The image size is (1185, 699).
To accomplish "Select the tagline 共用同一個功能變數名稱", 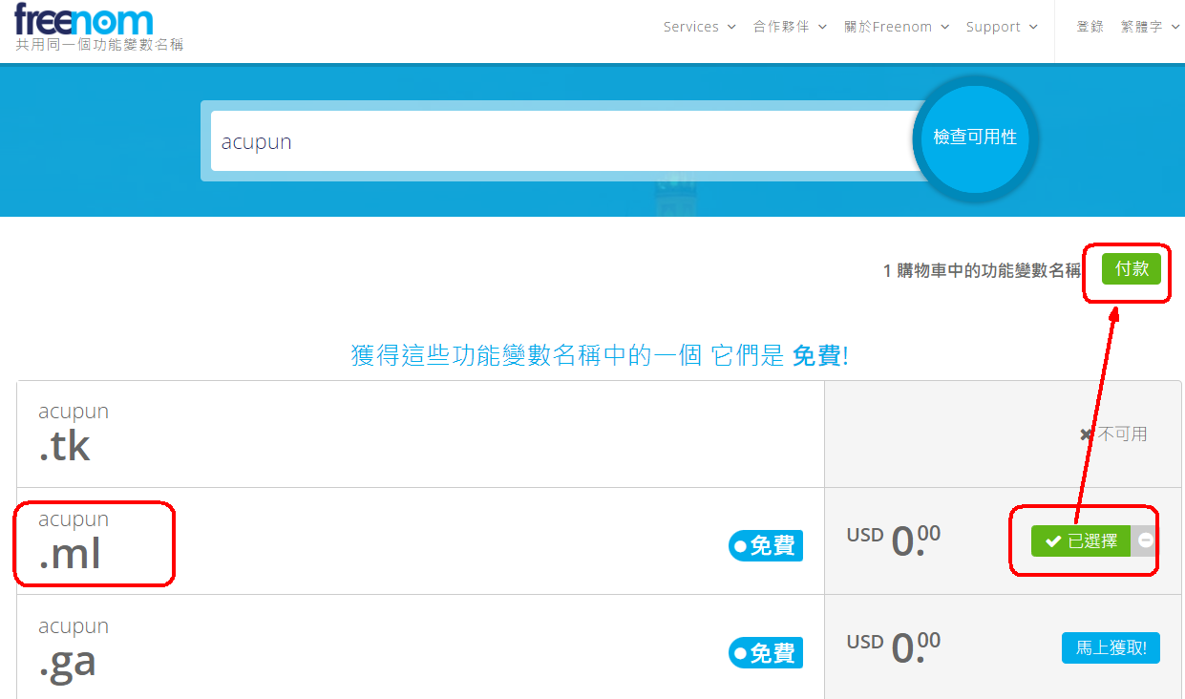I will tap(99, 45).
